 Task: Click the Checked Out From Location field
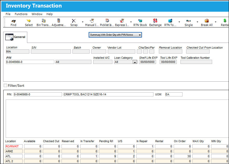(x=198, y=51)
